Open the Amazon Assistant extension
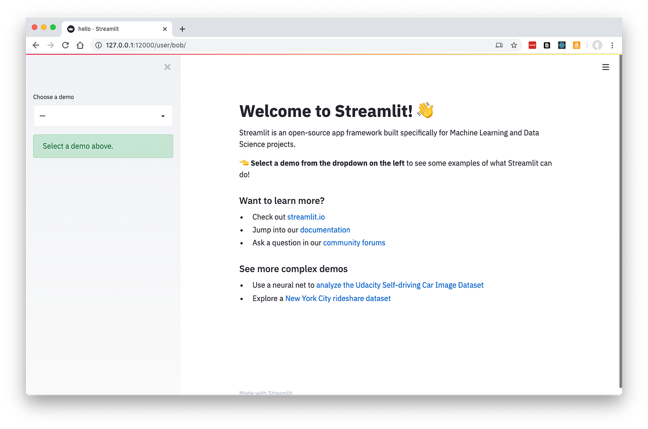This screenshot has height=429, width=648. click(576, 45)
